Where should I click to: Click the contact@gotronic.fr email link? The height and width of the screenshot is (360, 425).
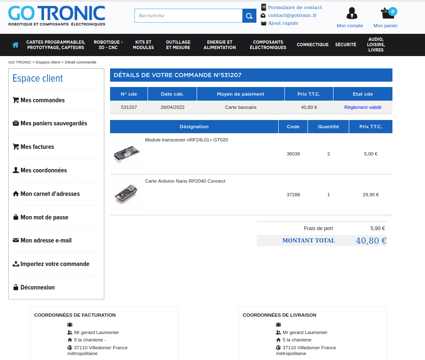click(292, 15)
